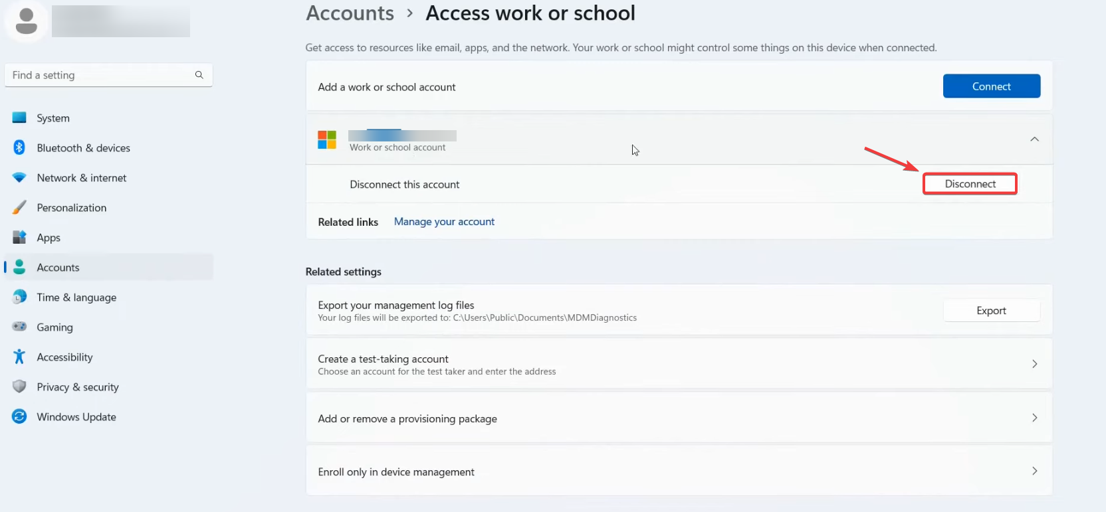Screen dimensions: 1106x512
Task: Click the Disconnect button
Action: point(970,184)
